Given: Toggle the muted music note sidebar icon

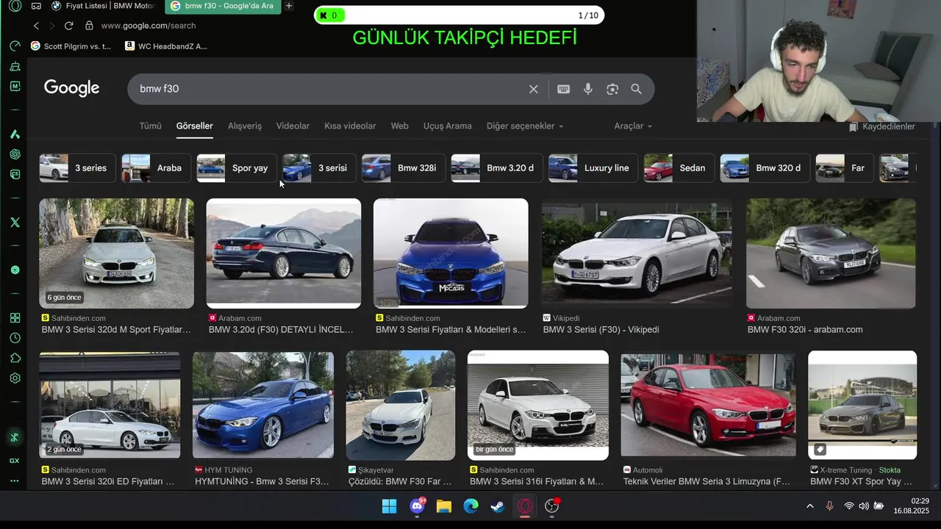Looking at the screenshot, I should (15, 437).
